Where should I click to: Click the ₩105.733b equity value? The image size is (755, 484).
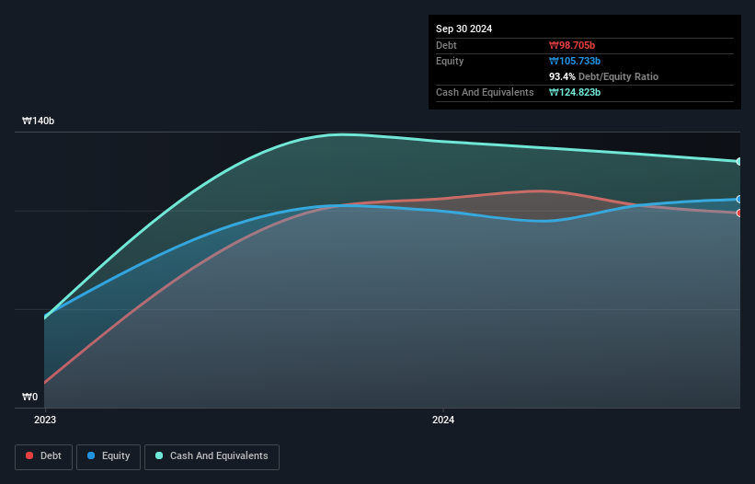point(575,61)
